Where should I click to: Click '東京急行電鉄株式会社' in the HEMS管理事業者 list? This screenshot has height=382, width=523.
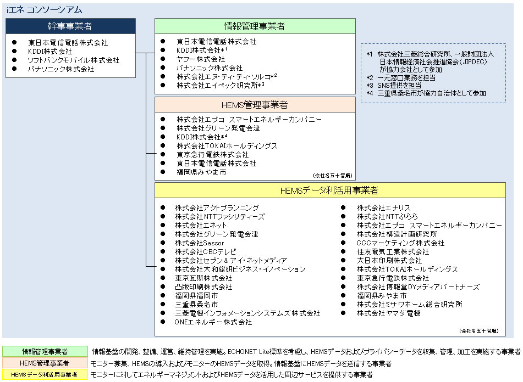click(x=213, y=154)
